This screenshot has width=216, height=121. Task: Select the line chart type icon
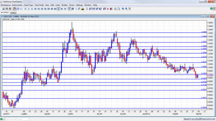tap(21, 9)
